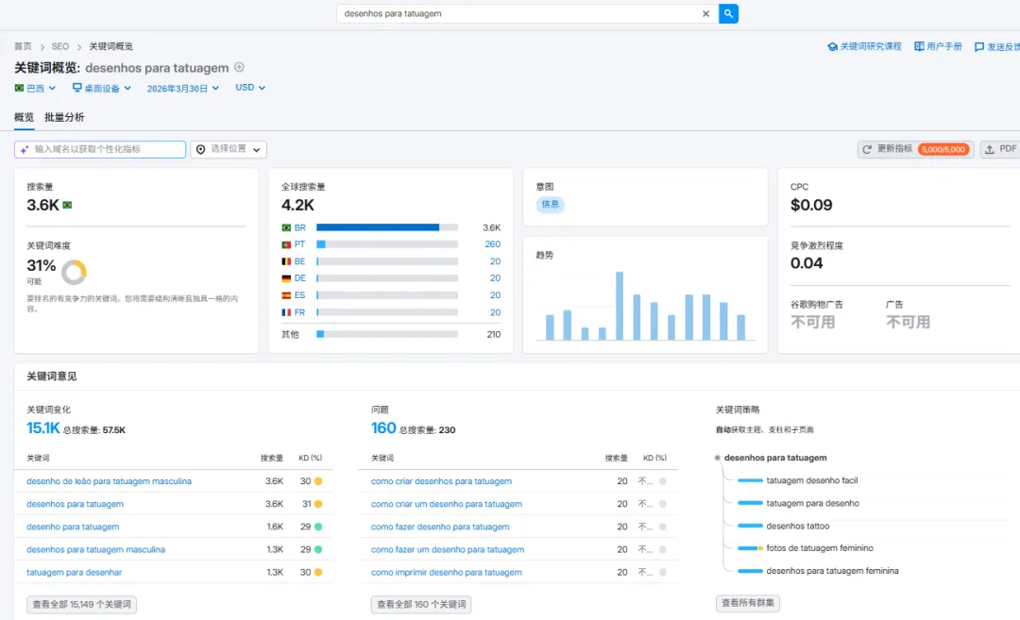
Task: Click the 发送反馈 chat bubble icon
Action: click(979, 47)
